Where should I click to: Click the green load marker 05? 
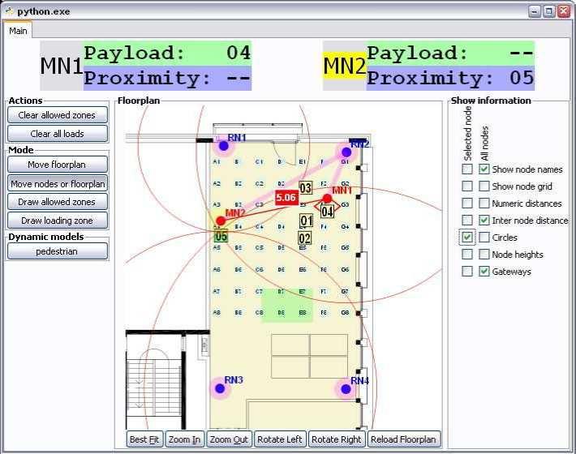[221, 236]
